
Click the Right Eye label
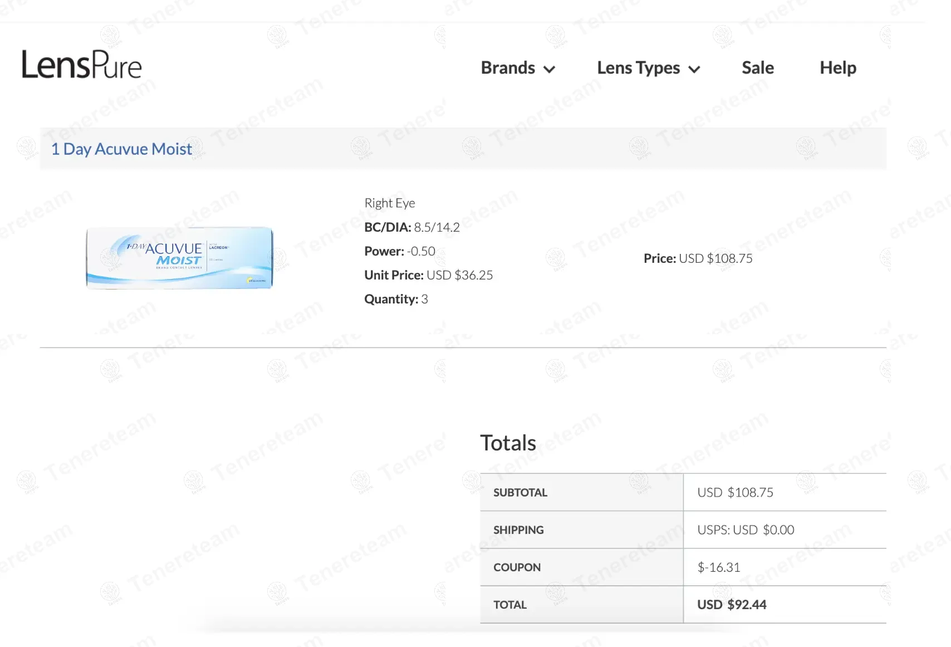pos(389,203)
